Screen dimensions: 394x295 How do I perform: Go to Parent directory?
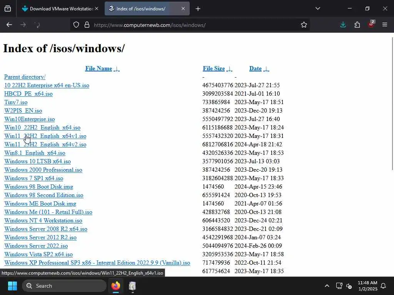click(x=25, y=77)
